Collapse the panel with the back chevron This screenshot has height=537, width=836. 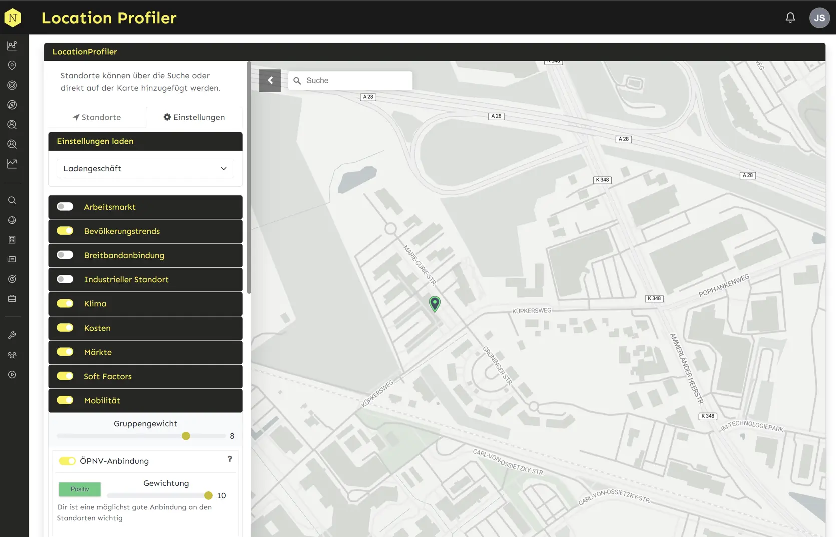pos(270,80)
